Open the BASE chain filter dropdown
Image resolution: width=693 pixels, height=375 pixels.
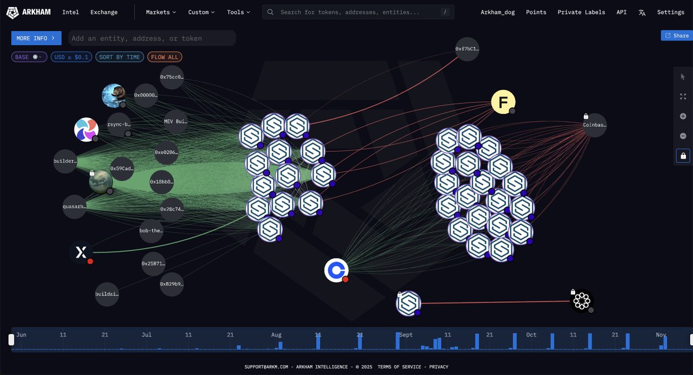pos(29,57)
